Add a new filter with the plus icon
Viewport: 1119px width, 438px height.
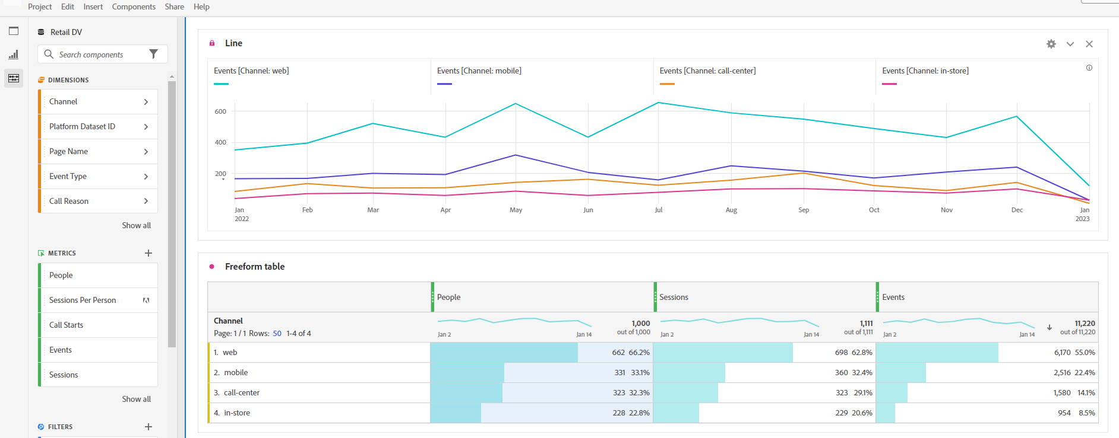pyautogui.click(x=148, y=427)
